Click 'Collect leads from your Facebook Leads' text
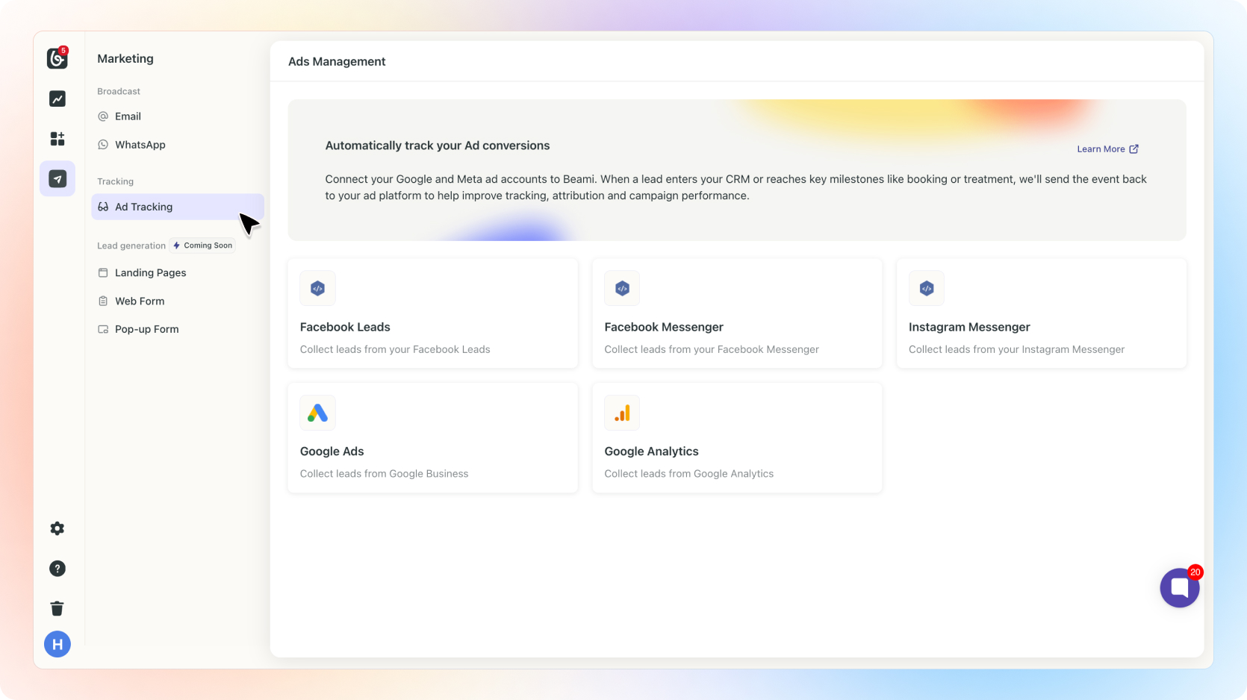The width and height of the screenshot is (1247, 700). tap(395, 349)
